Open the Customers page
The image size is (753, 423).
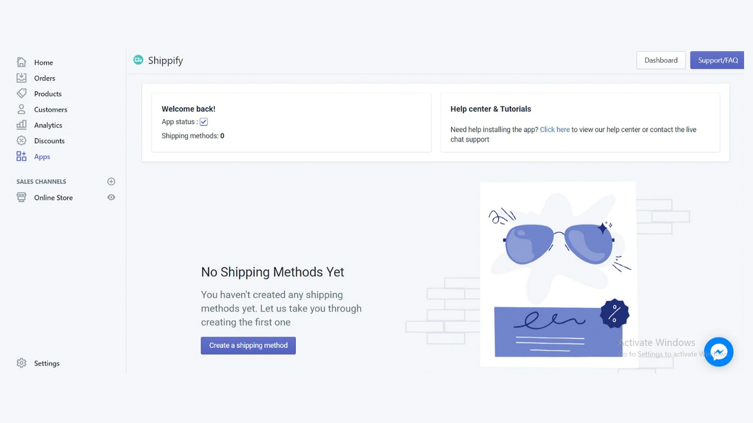51,109
